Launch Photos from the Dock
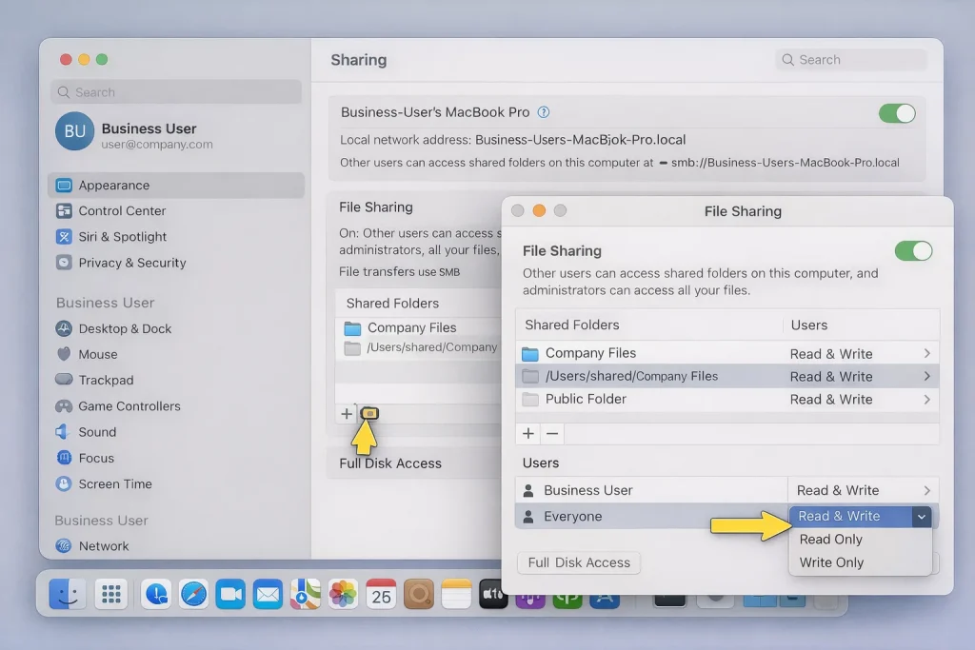Screen dimensions: 975x650 pyautogui.click(x=343, y=595)
